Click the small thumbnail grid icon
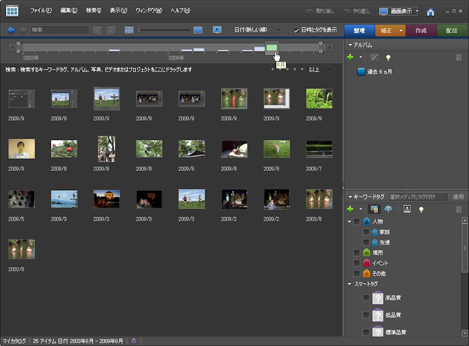The image size is (469, 346). pyautogui.click(x=129, y=30)
